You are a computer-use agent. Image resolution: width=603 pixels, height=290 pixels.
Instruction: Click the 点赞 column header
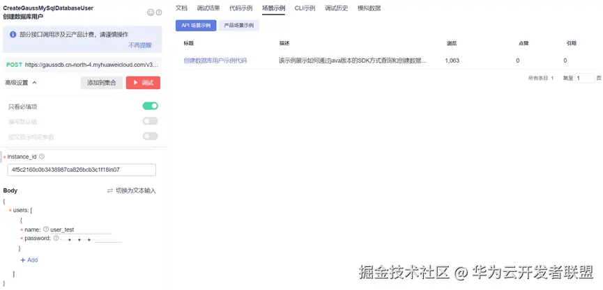click(x=524, y=44)
